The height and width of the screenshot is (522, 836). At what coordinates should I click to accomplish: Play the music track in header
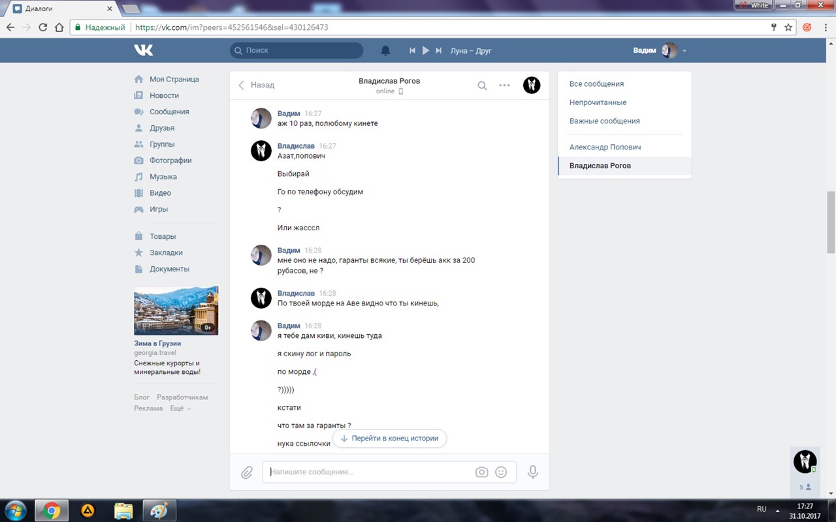[425, 50]
